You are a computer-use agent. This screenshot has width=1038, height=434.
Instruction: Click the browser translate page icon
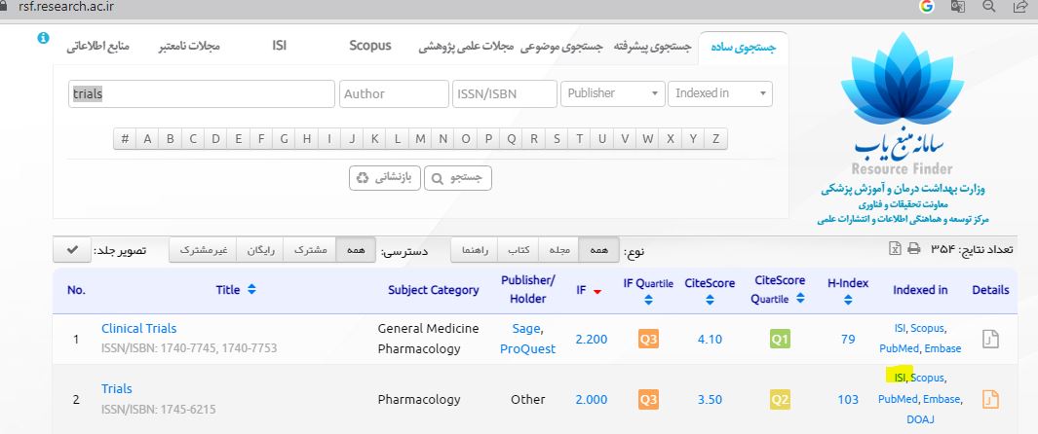pyautogui.click(x=958, y=7)
